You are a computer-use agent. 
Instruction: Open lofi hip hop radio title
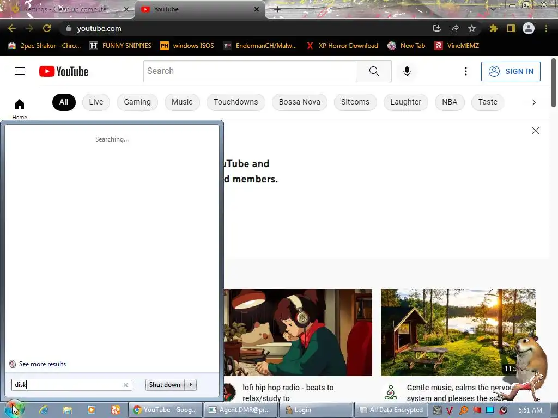click(x=288, y=392)
